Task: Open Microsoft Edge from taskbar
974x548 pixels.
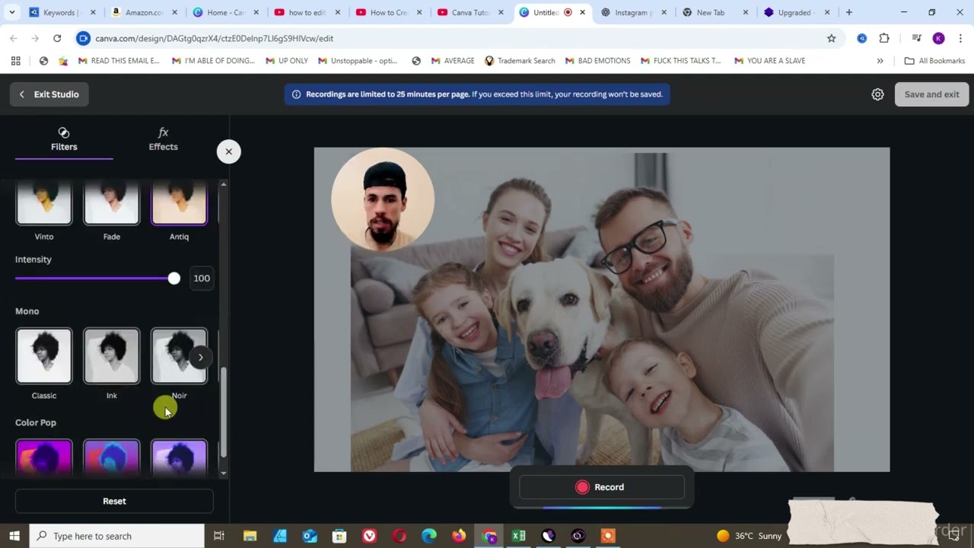Action: pyautogui.click(x=429, y=536)
